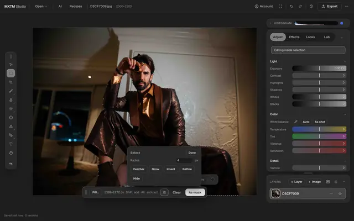Image resolution: width=354 pixels, height=221 pixels.
Task: Click the selection options icon beside Clear
Action: pos(164,192)
